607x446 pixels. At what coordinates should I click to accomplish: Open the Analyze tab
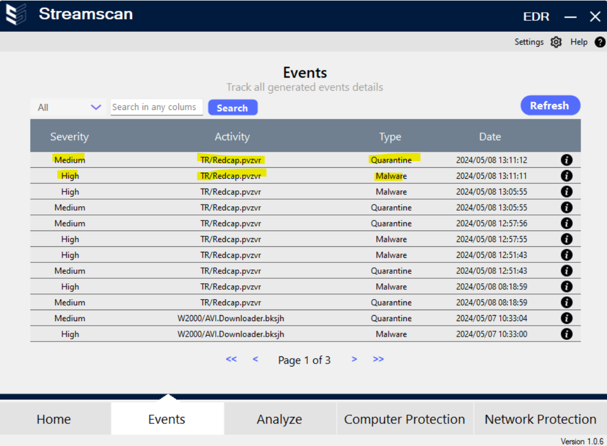[280, 419]
